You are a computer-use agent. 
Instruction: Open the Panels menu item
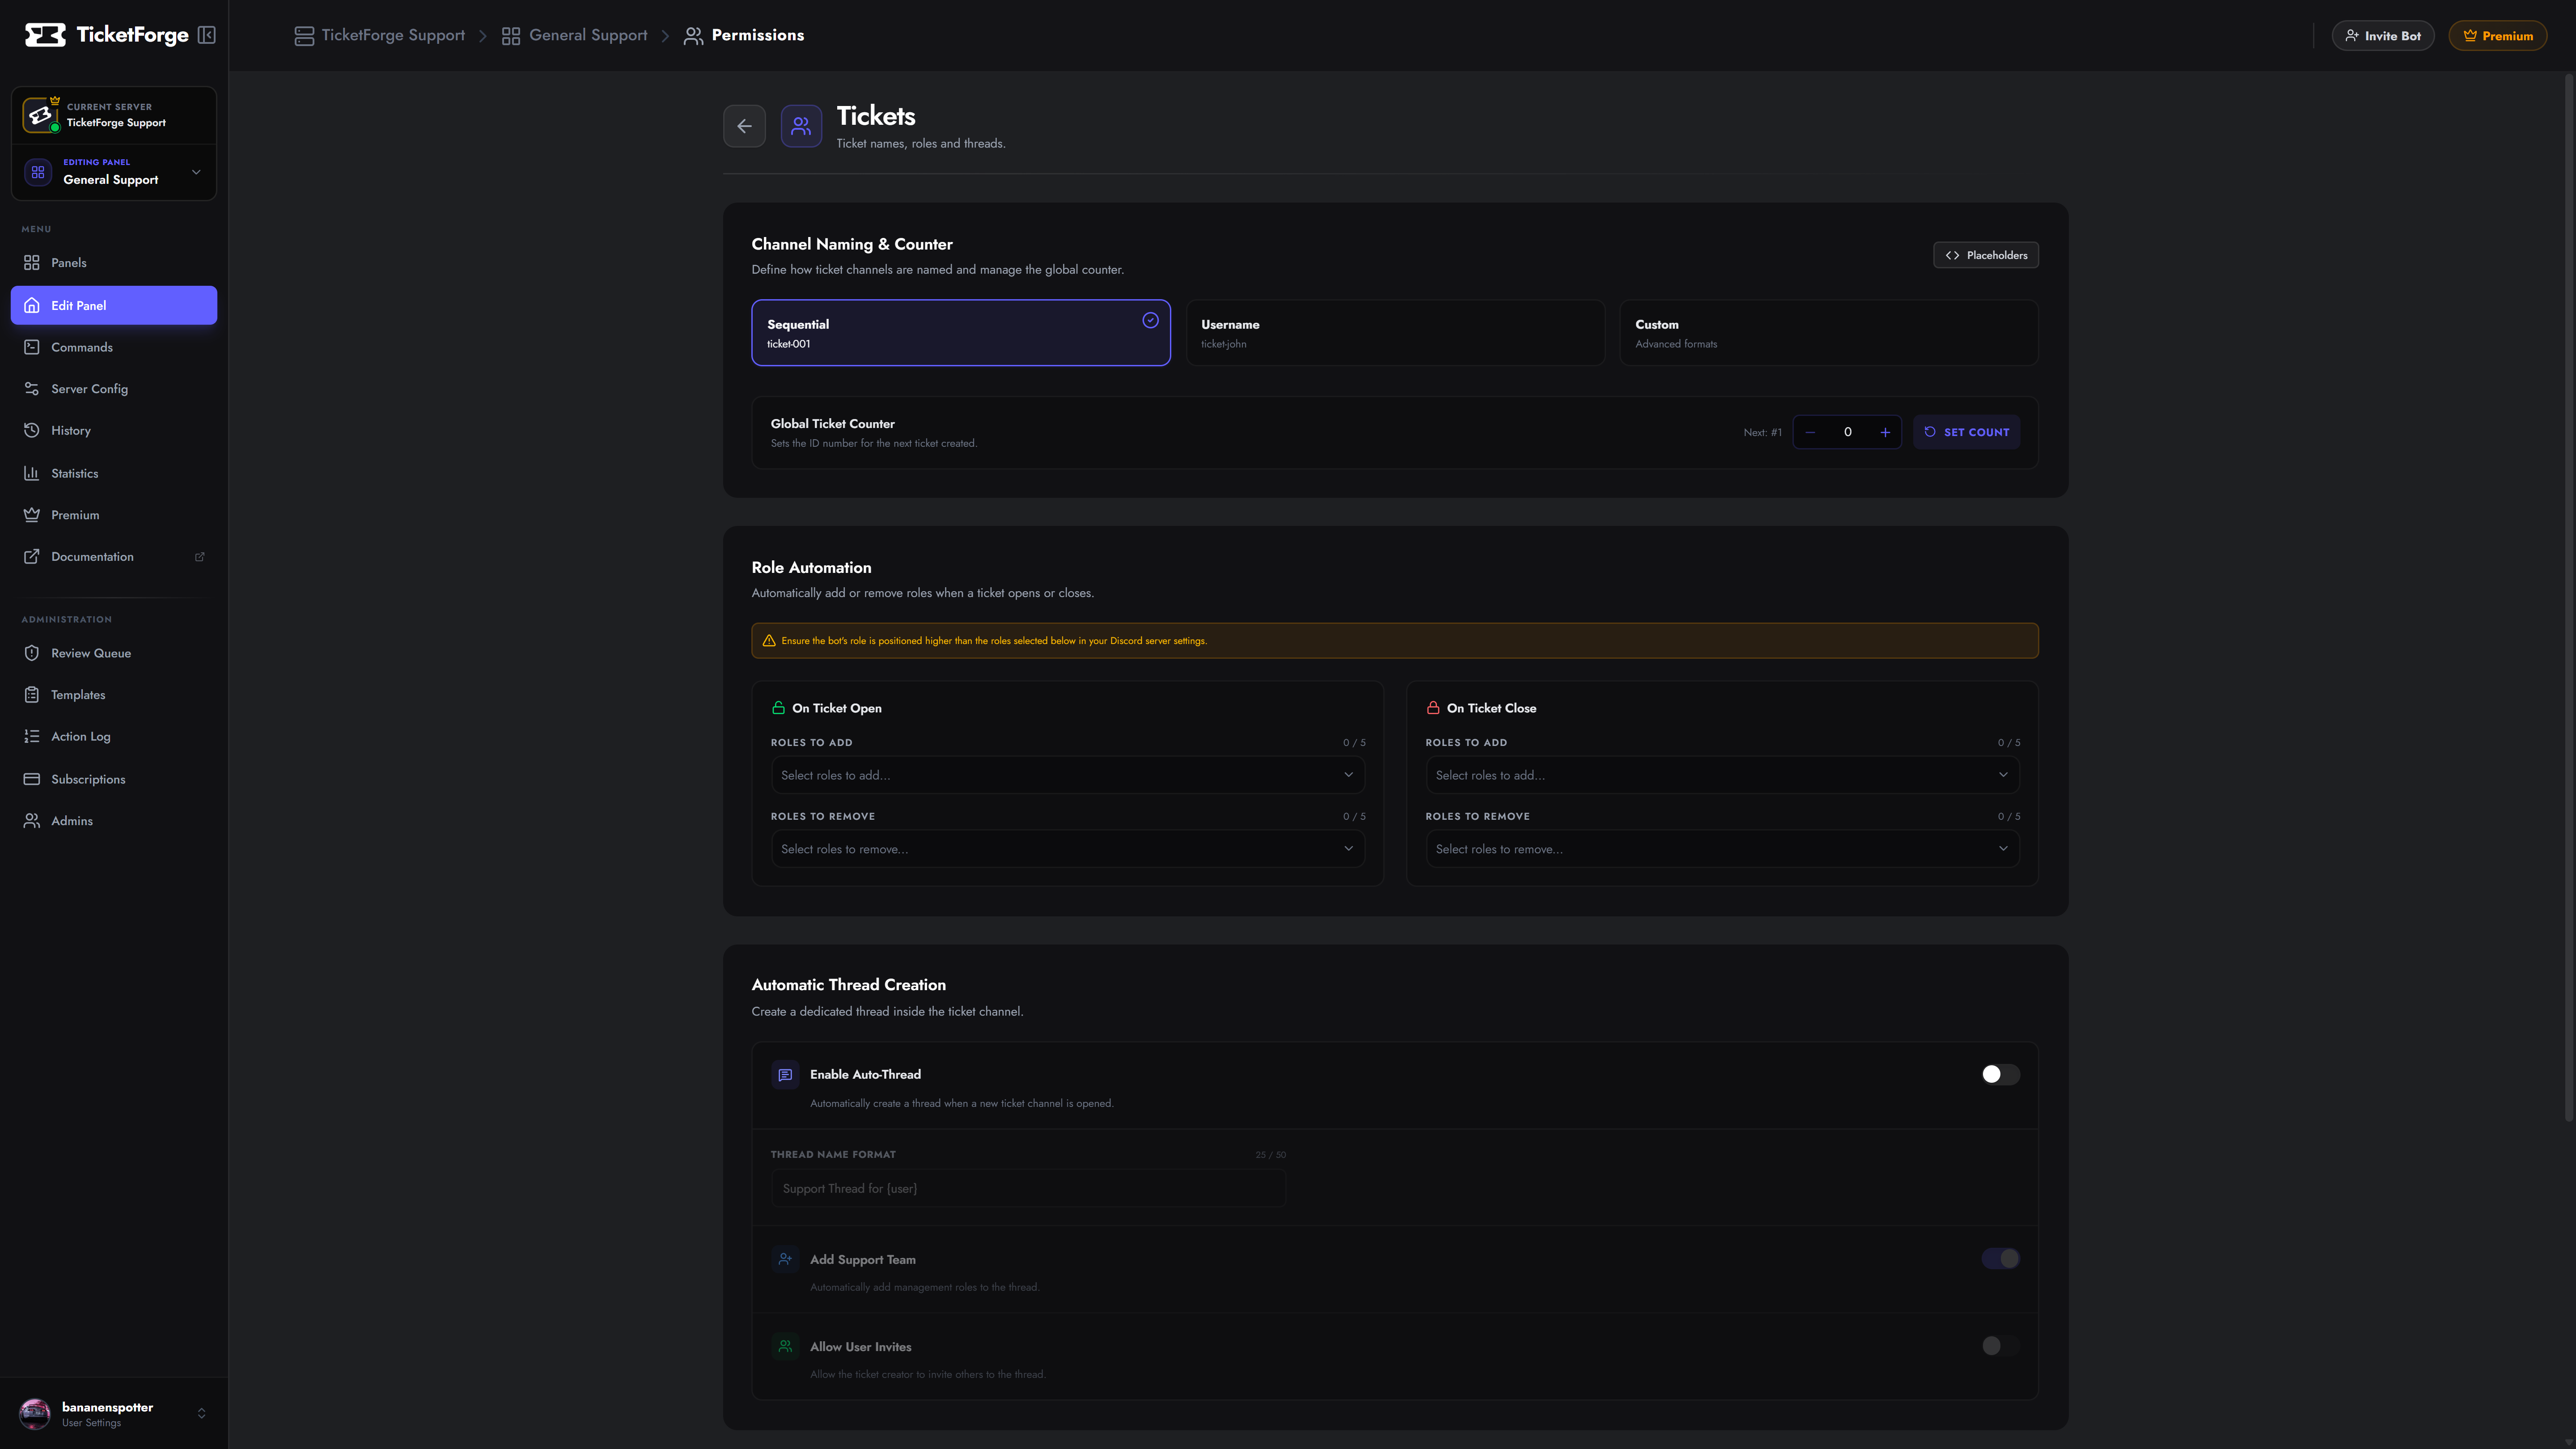coord(114,263)
